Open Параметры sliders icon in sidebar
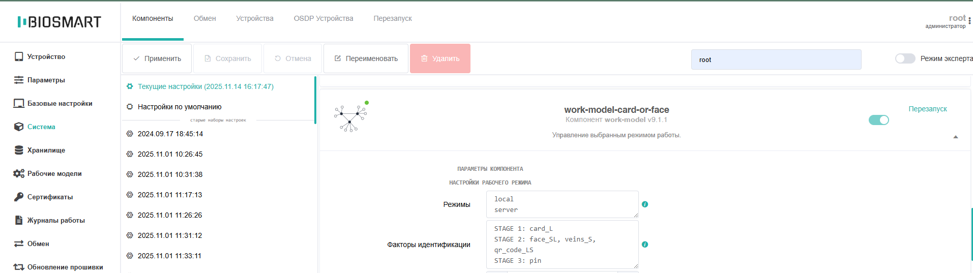 (x=19, y=80)
